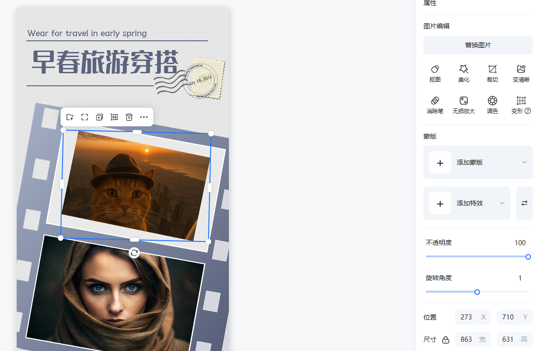Click the corner-brackets icon in the floating toolbar

[x=85, y=117]
